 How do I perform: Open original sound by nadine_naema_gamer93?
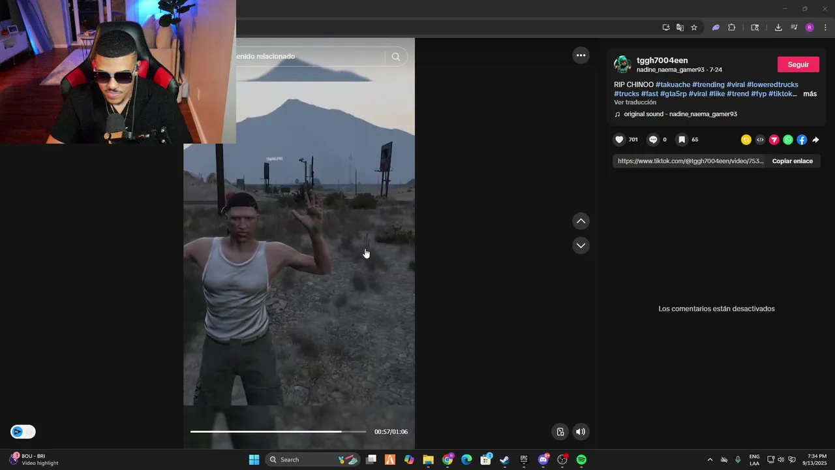[x=680, y=114]
